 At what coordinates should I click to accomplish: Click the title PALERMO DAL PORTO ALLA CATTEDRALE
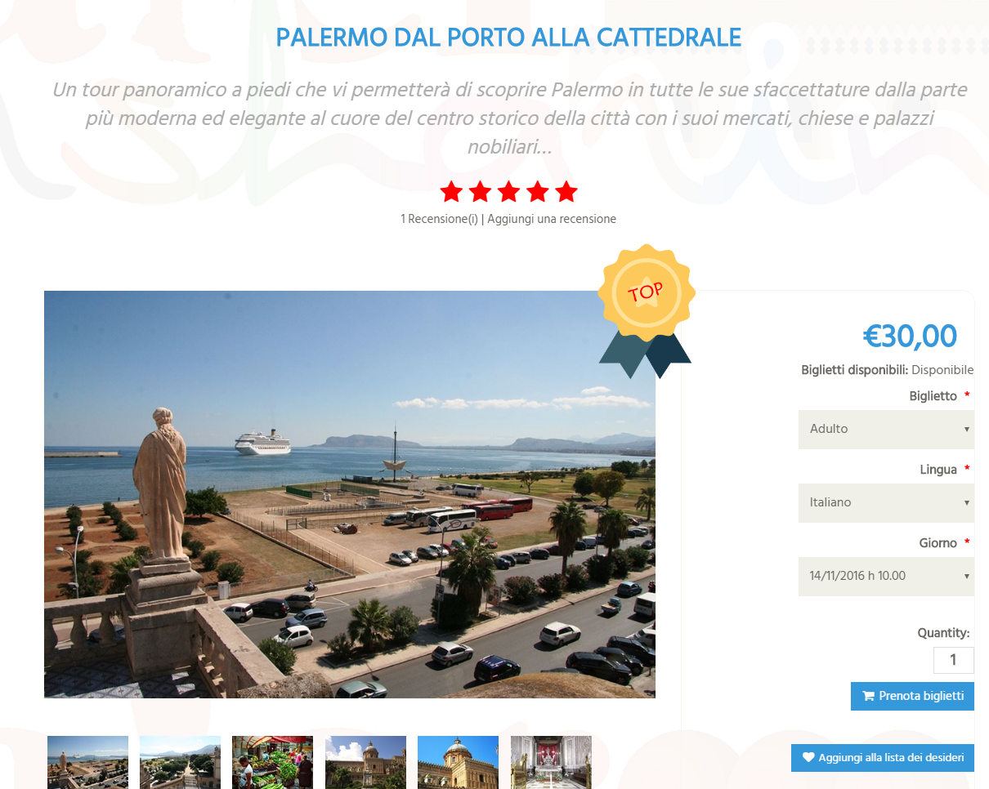click(508, 38)
